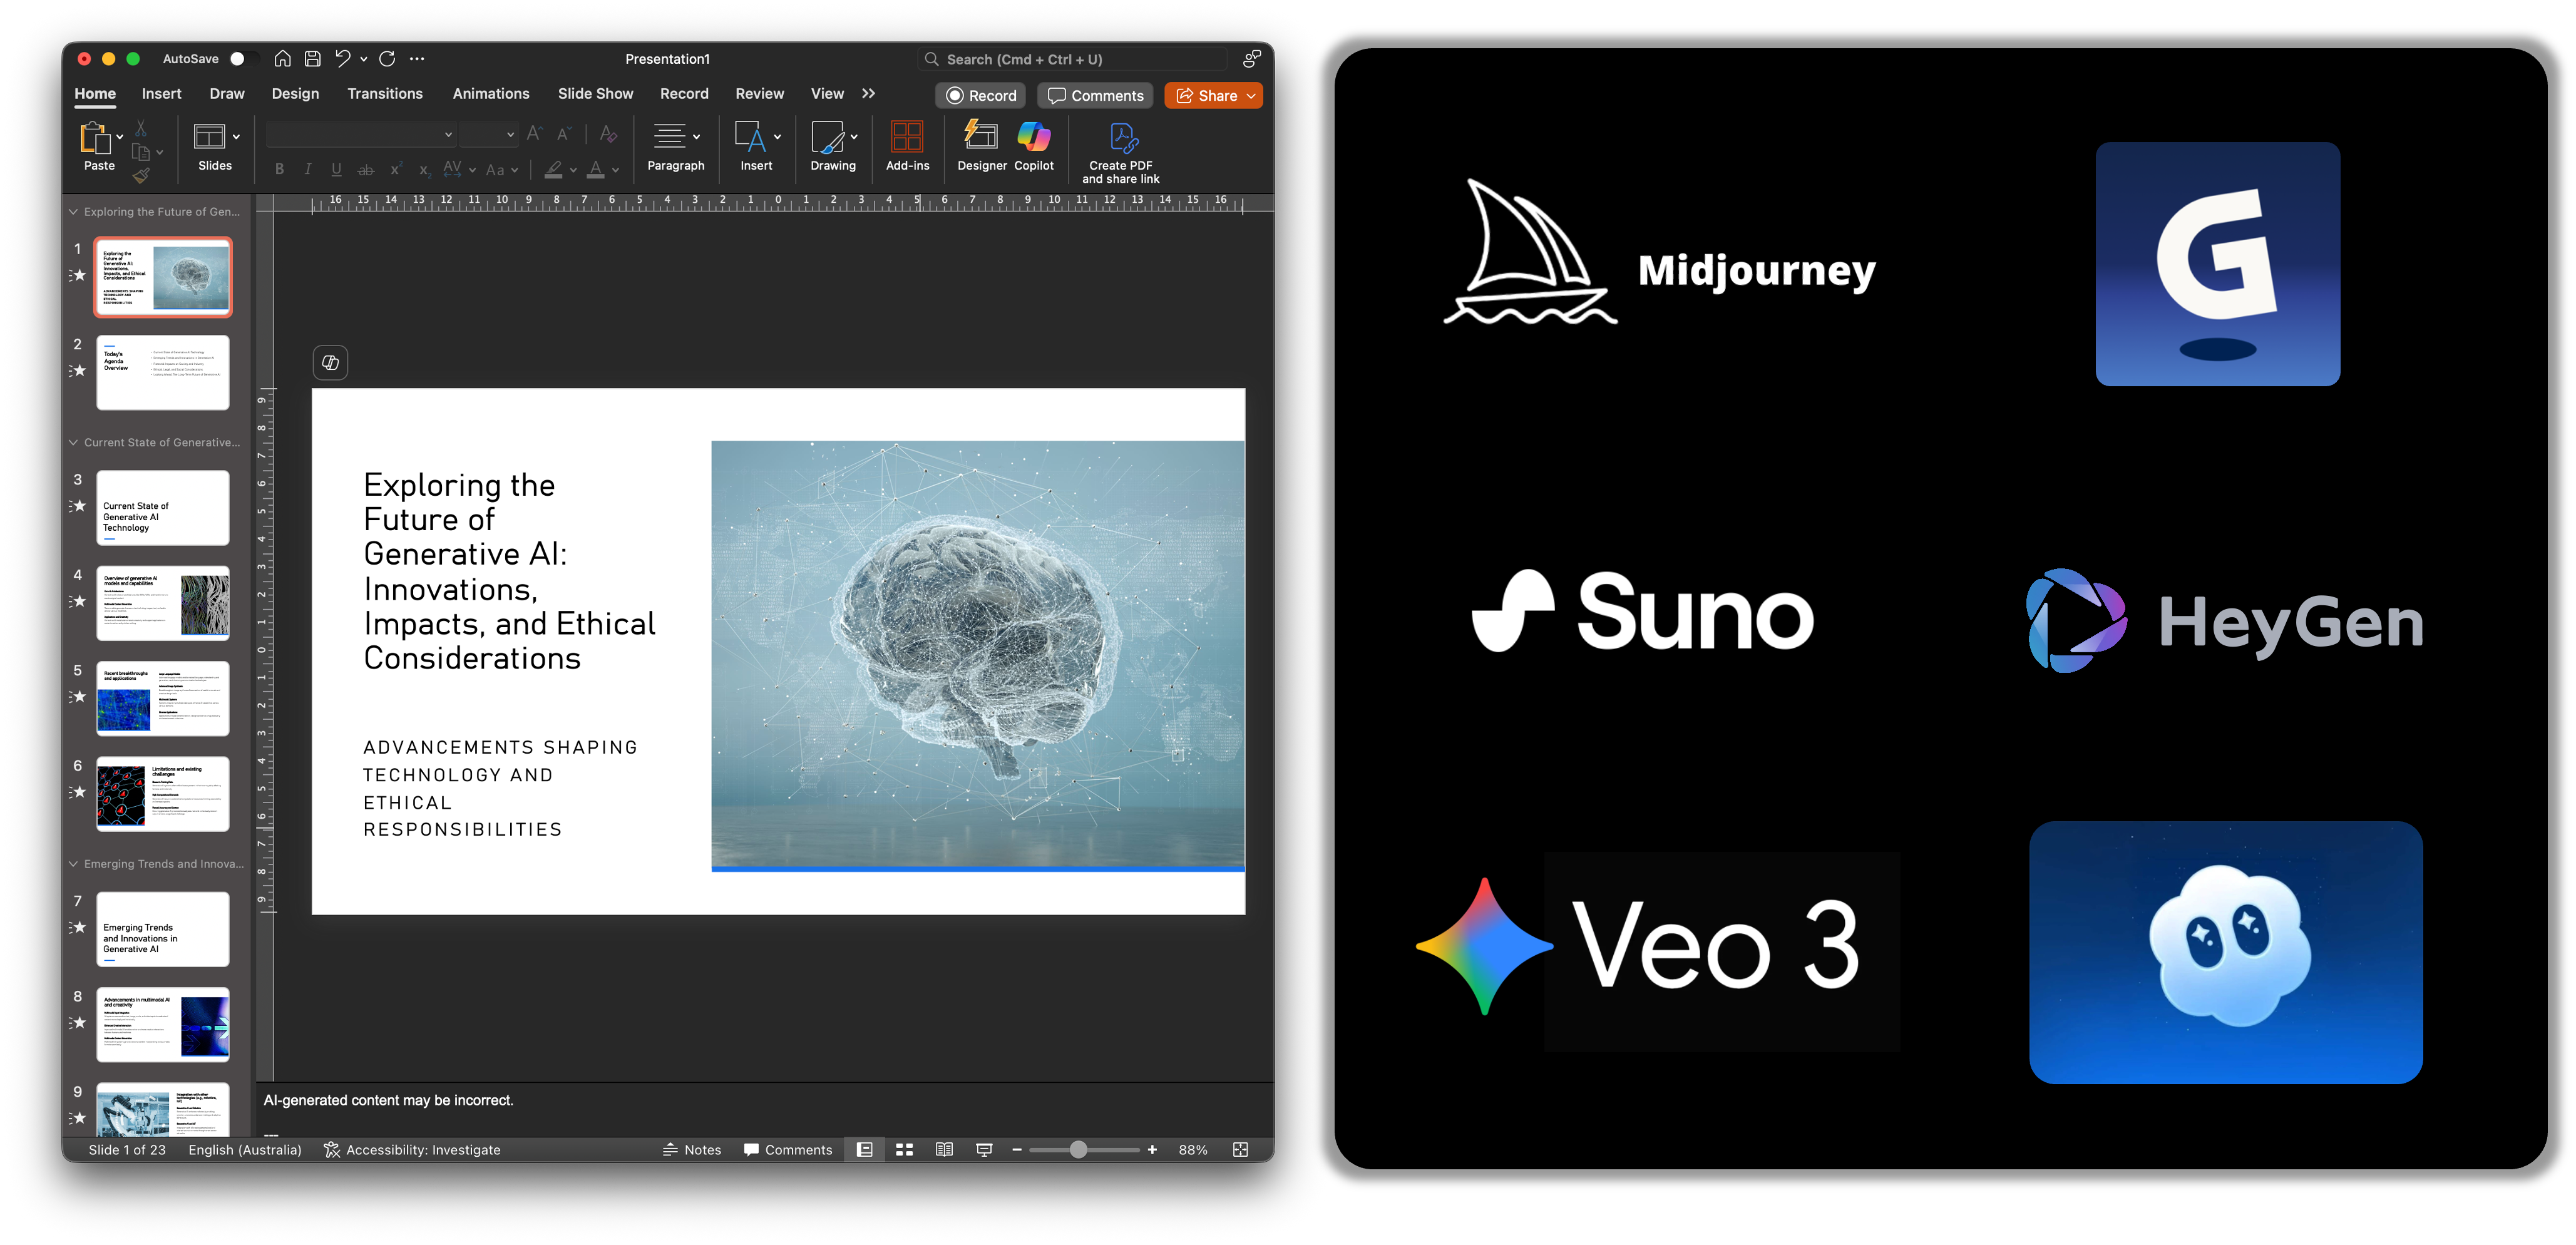Image resolution: width=2576 pixels, height=1245 pixels.
Task: Click the Record button
Action: [x=981, y=96]
